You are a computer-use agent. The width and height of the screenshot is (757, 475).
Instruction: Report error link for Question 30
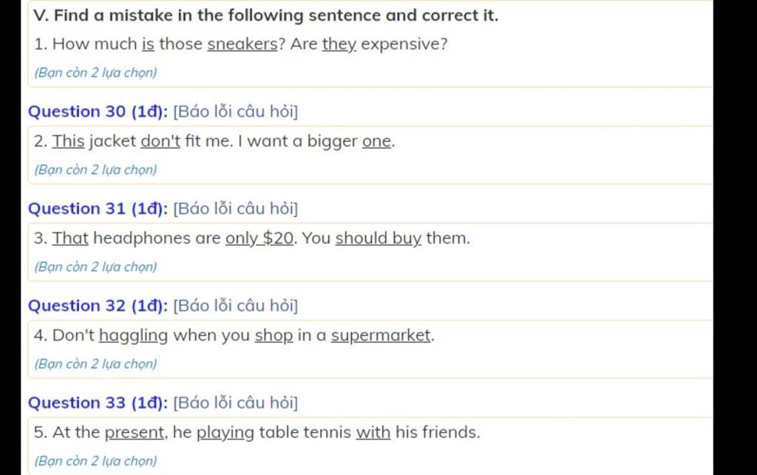[236, 112]
